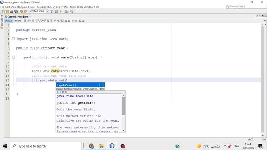Click the Profile Project icon
Viewport: 267px width, 150px height.
point(72,11)
